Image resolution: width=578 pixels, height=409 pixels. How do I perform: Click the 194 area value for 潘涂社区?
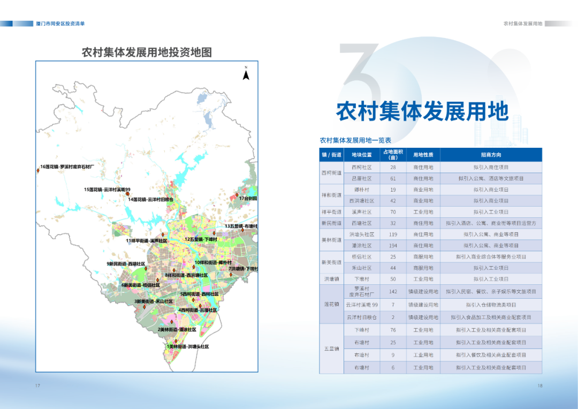click(x=393, y=246)
